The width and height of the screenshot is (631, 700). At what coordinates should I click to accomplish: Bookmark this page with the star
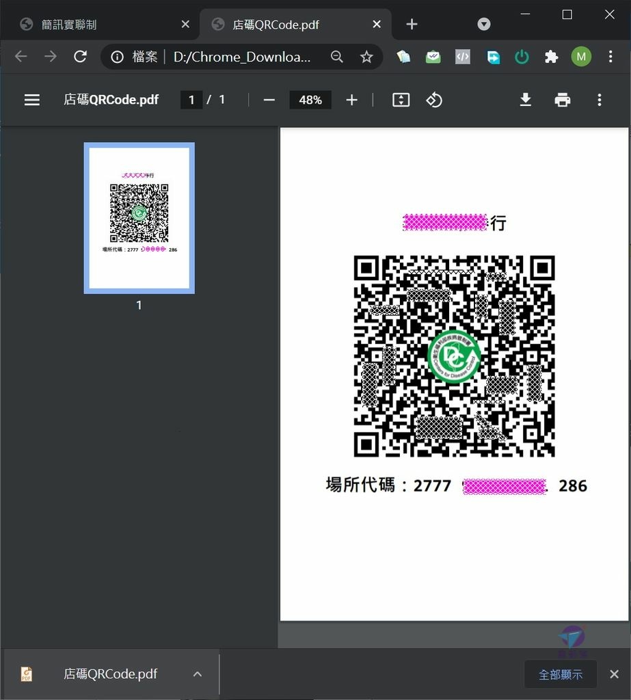[366, 57]
